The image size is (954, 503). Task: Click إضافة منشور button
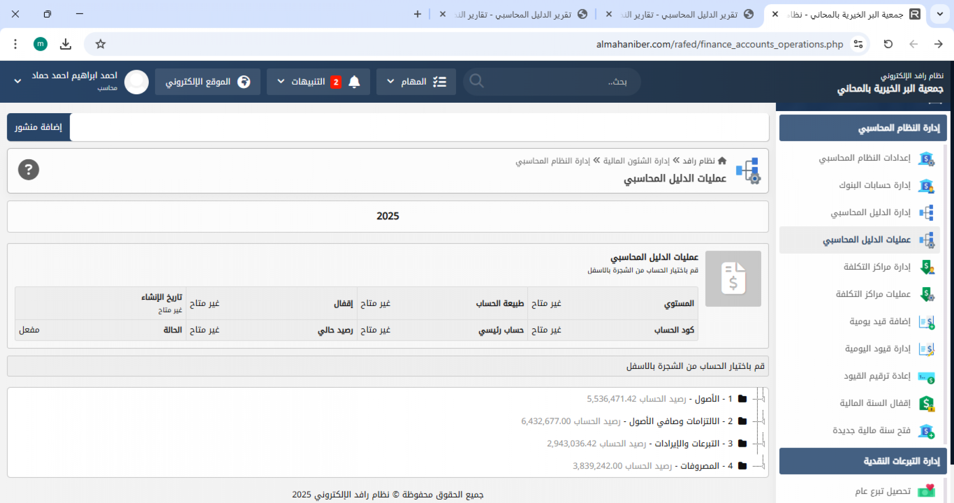39,127
